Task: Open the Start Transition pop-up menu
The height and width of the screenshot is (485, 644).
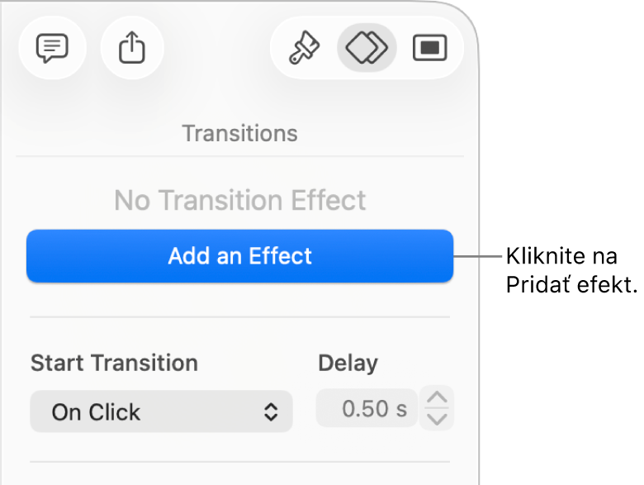Action: tap(161, 411)
